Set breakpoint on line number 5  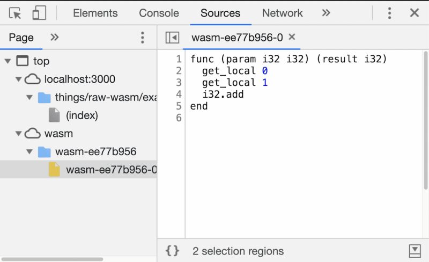(x=179, y=106)
